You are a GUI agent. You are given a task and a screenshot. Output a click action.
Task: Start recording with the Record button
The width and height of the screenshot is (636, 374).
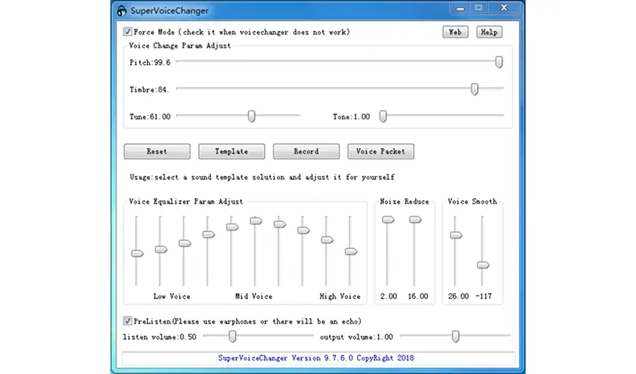[x=306, y=151]
